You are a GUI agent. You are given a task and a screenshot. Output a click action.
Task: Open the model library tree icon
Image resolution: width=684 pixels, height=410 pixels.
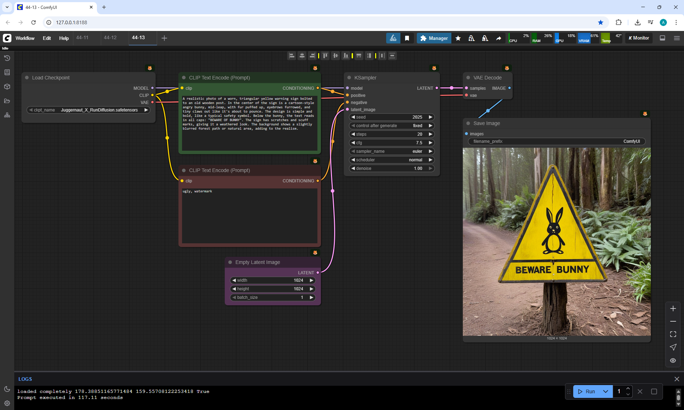(x=7, y=115)
